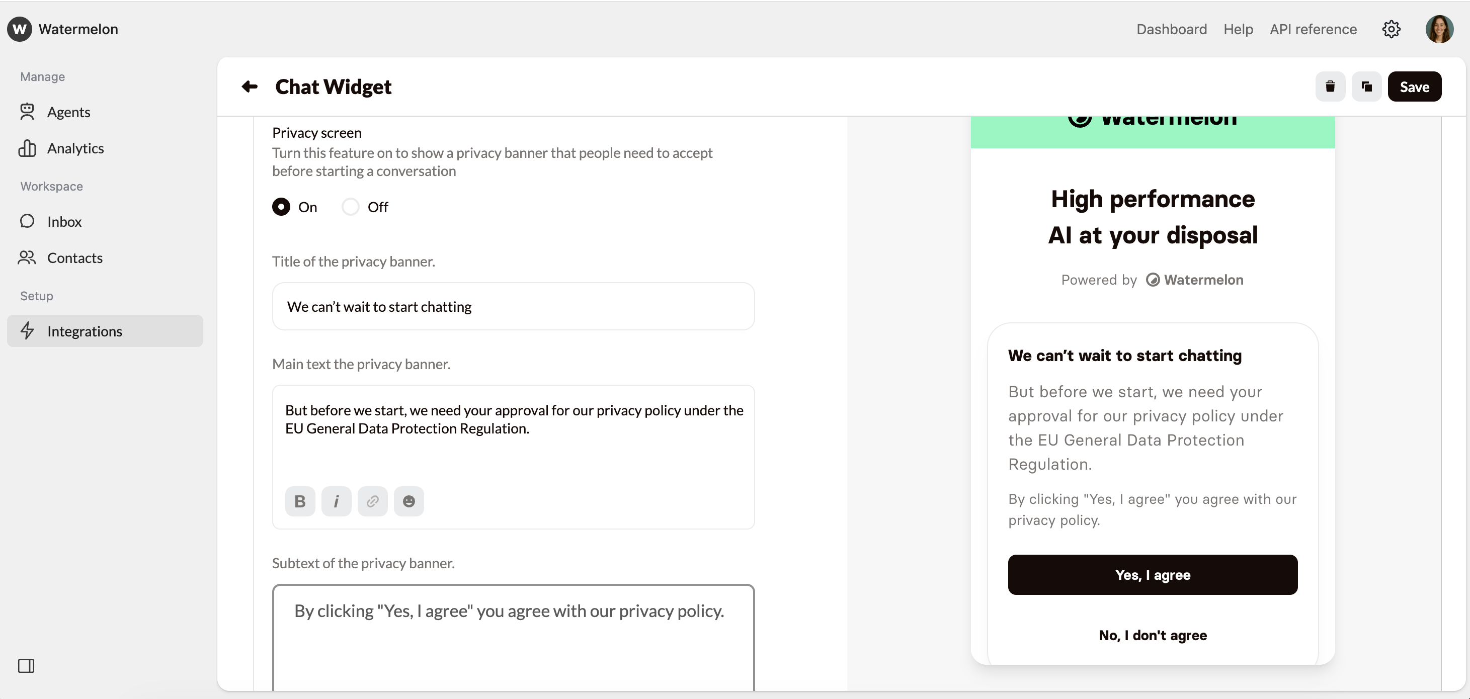Open Watermelon settings gear
The image size is (1470, 699).
tap(1391, 29)
